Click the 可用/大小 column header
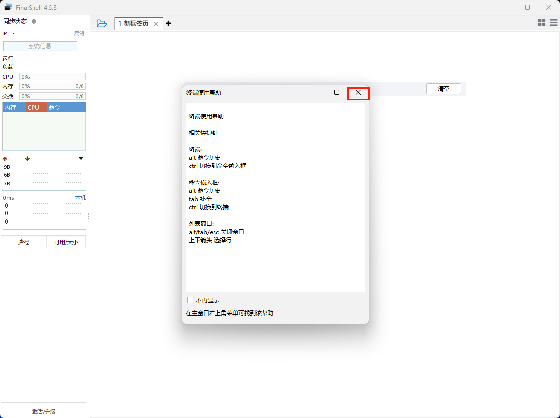The image size is (560, 418). (x=66, y=242)
